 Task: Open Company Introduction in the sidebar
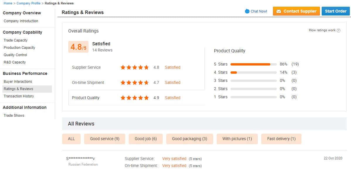(21, 21)
